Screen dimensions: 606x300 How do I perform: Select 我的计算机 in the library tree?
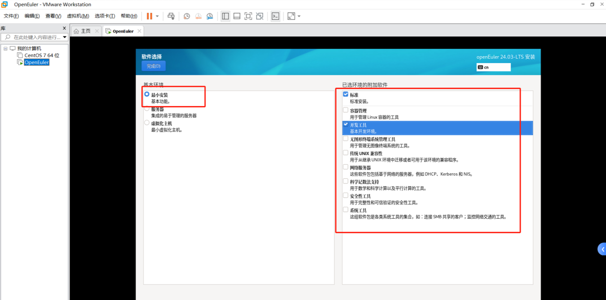(x=29, y=48)
